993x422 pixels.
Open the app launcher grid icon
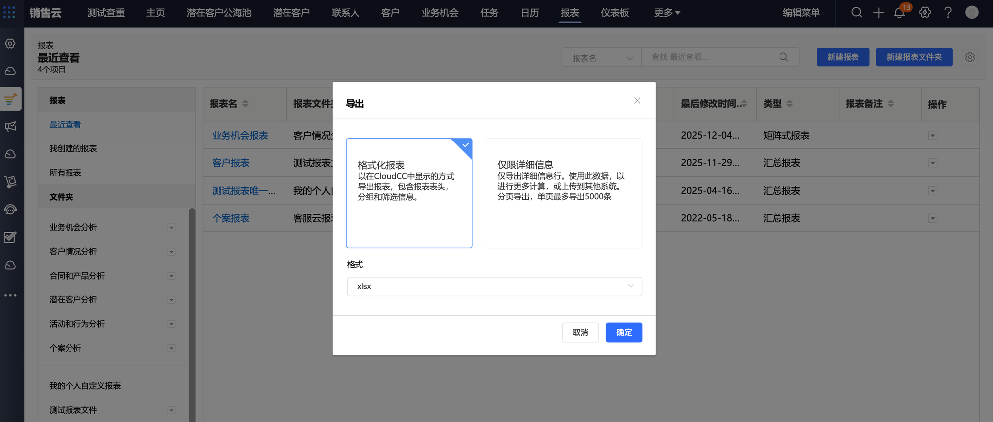pos(9,12)
